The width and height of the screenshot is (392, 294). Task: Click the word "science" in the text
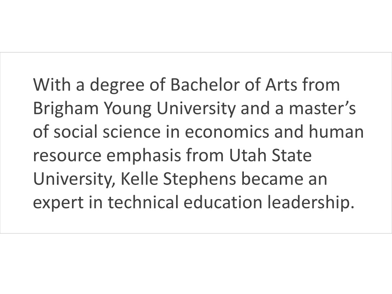pyautogui.click(x=132, y=132)
